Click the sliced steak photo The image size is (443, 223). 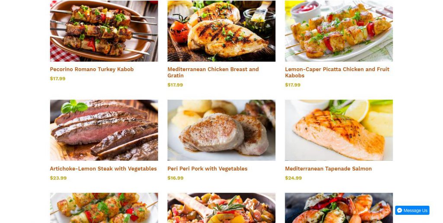(104, 130)
